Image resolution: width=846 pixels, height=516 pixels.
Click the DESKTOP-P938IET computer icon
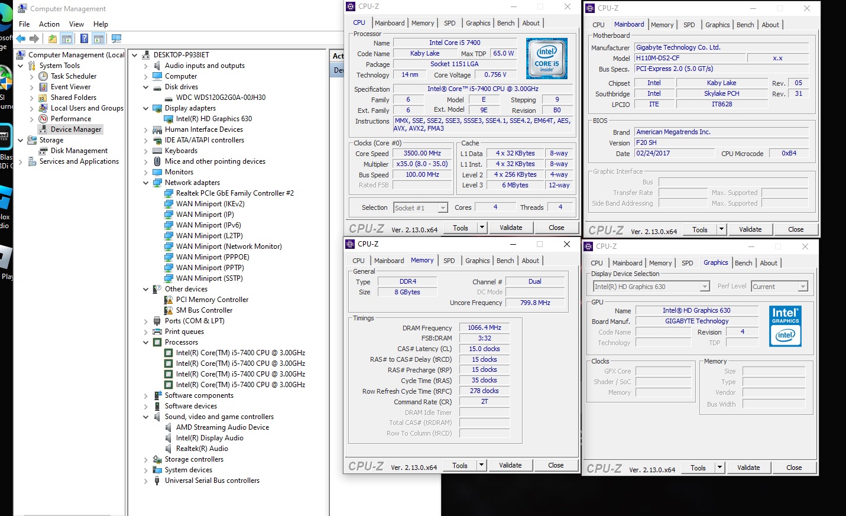[146, 55]
